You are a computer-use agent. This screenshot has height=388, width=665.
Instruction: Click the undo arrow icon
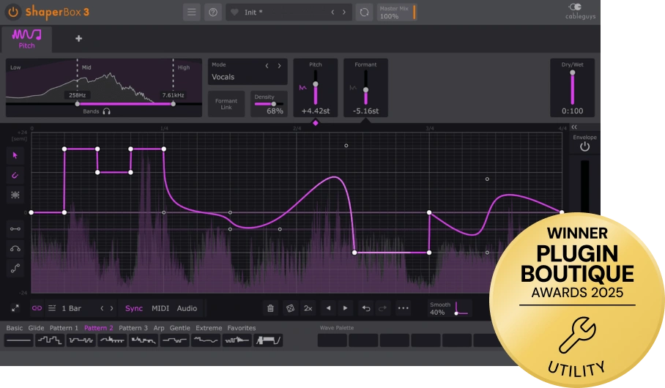click(366, 308)
